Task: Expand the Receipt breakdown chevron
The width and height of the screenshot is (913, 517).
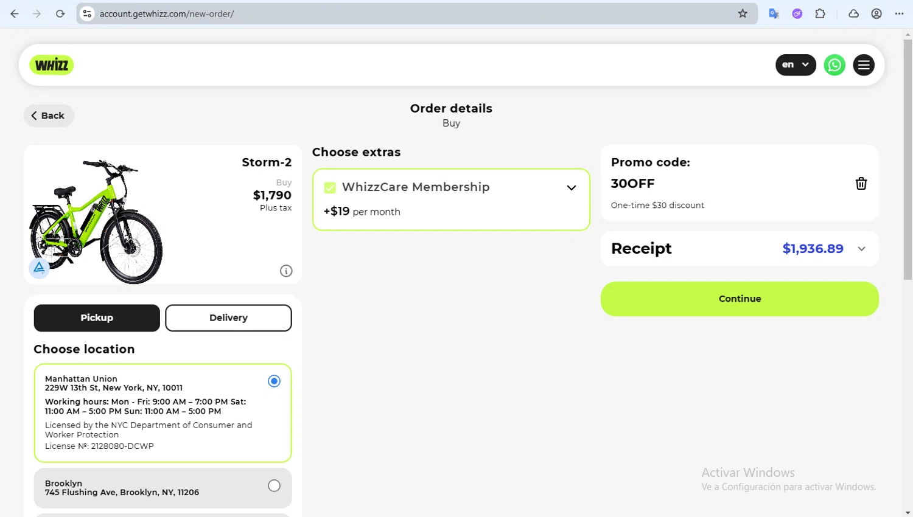Action: (862, 249)
